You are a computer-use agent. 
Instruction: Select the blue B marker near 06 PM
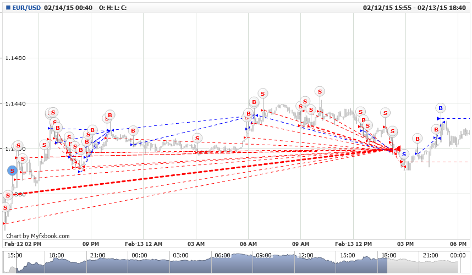click(441, 108)
